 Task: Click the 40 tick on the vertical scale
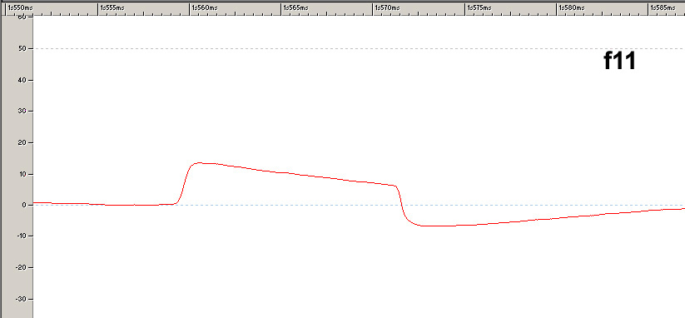[x=23, y=81]
